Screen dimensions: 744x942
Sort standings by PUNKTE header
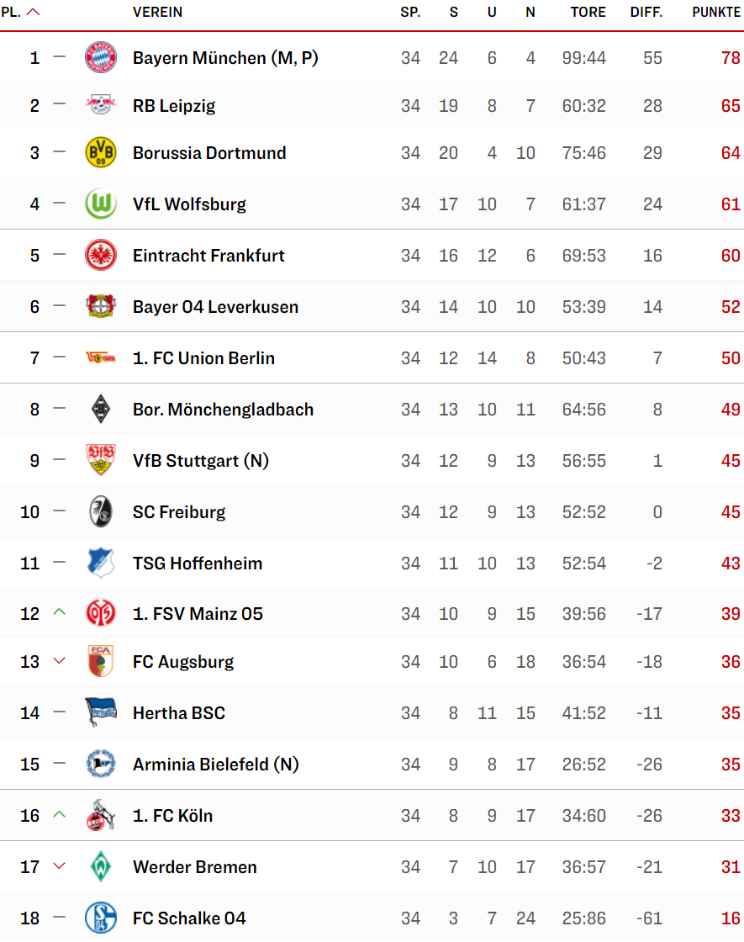(x=715, y=12)
